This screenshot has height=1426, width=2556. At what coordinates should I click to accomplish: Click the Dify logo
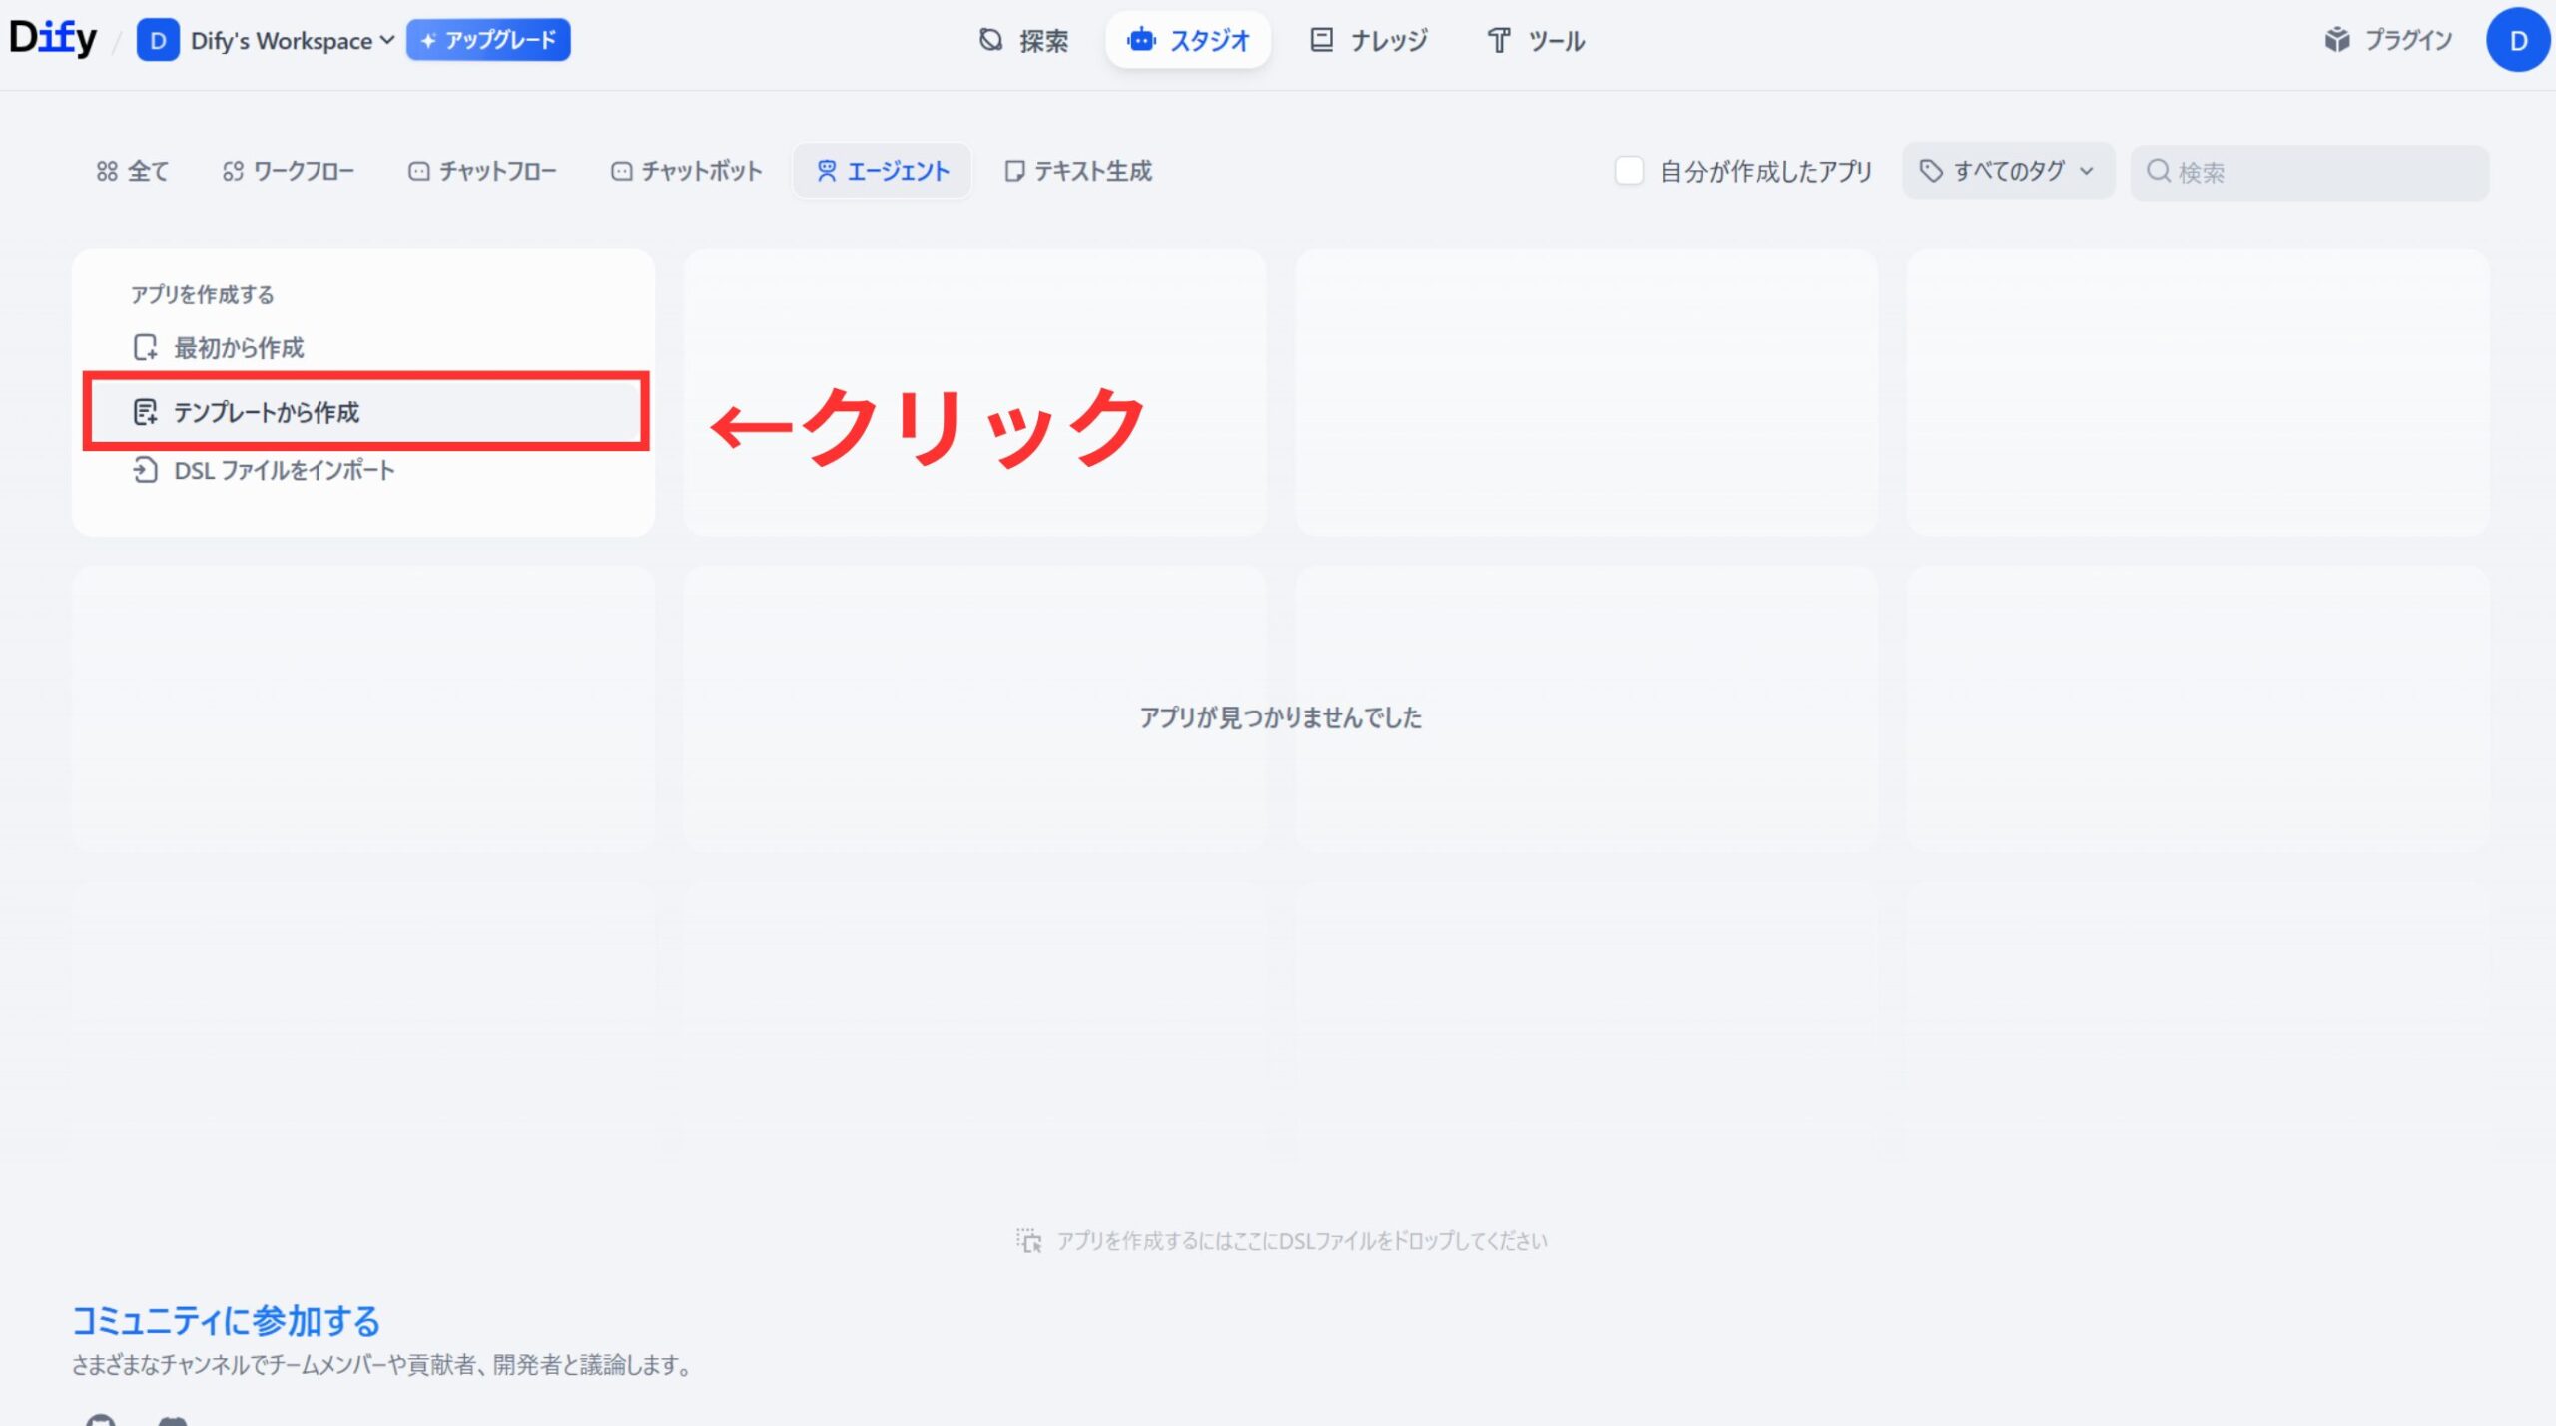53,39
